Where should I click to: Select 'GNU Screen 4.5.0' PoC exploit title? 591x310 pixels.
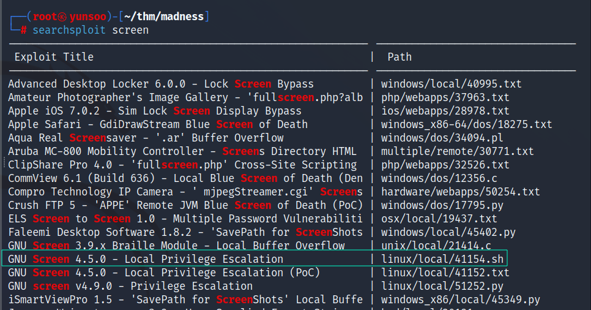click(x=164, y=273)
